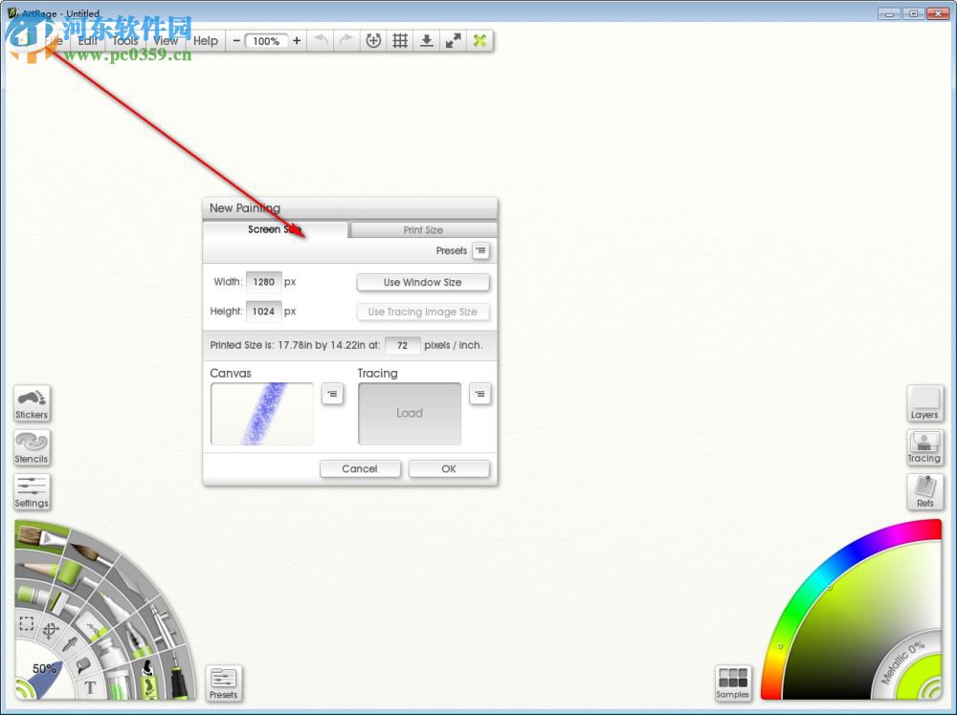
Task: Click the Metallic 0% slider arc
Action: 902,661
